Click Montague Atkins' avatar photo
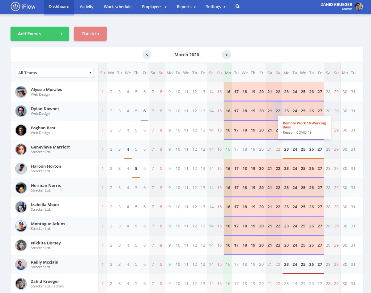Screen dimensions: 371x293 tap(21, 226)
